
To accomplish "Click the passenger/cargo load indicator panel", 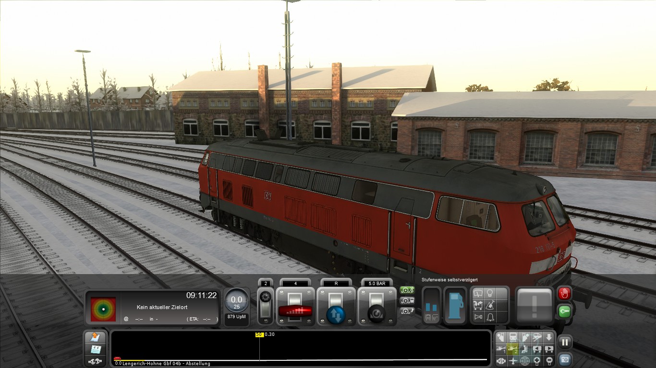I will coord(431,305).
